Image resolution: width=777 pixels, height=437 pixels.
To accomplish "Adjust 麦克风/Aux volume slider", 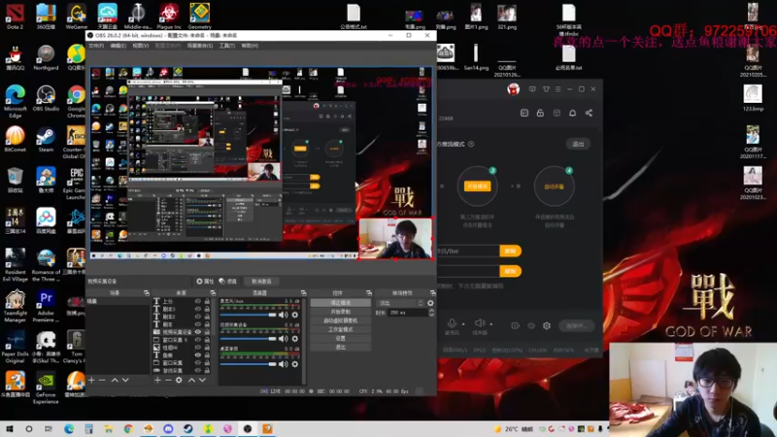I will coord(249,315).
